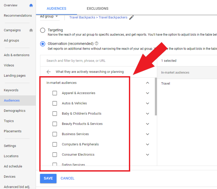This screenshot has height=189, width=217.
Task: Click the search and filter input field
Action: click(x=85, y=61)
